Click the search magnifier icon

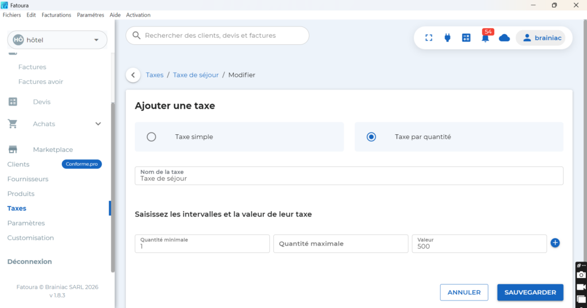[x=136, y=36]
